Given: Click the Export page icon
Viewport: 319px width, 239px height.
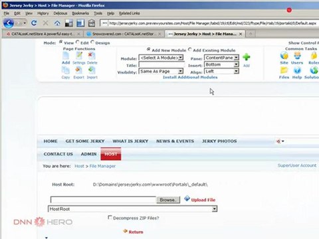Looking at the screenshot, I should [78, 70].
